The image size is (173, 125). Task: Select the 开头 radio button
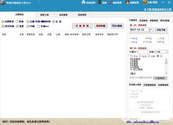pos(131,56)
